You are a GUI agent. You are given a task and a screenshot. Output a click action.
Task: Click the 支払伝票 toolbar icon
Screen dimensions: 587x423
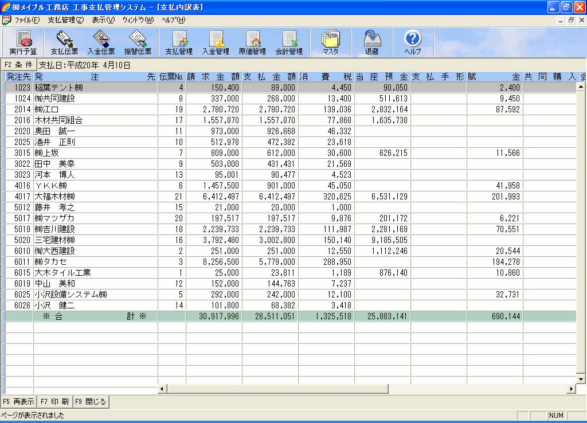click(64, 42)
